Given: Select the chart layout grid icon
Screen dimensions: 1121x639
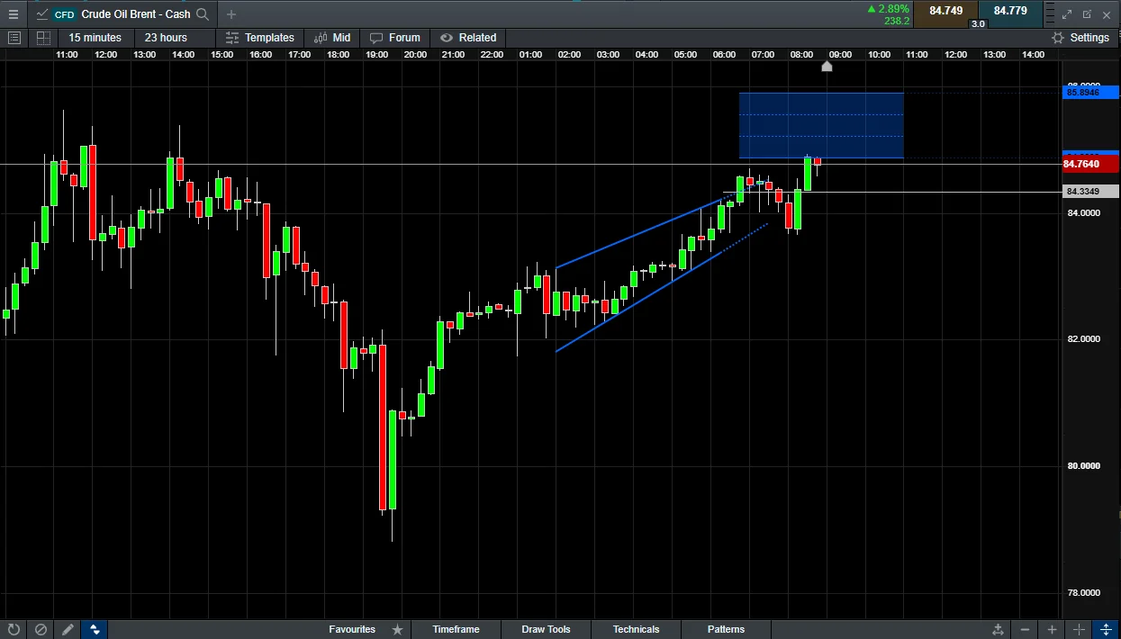Looking at the screenshot, I should coord(42,37).
